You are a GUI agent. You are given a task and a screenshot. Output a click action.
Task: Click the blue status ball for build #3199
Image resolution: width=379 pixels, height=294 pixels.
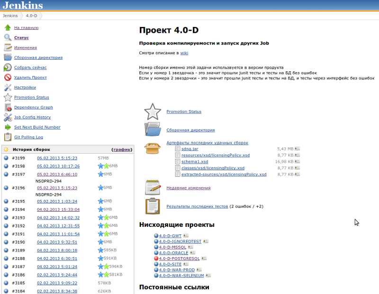click(x=6, y=158)
